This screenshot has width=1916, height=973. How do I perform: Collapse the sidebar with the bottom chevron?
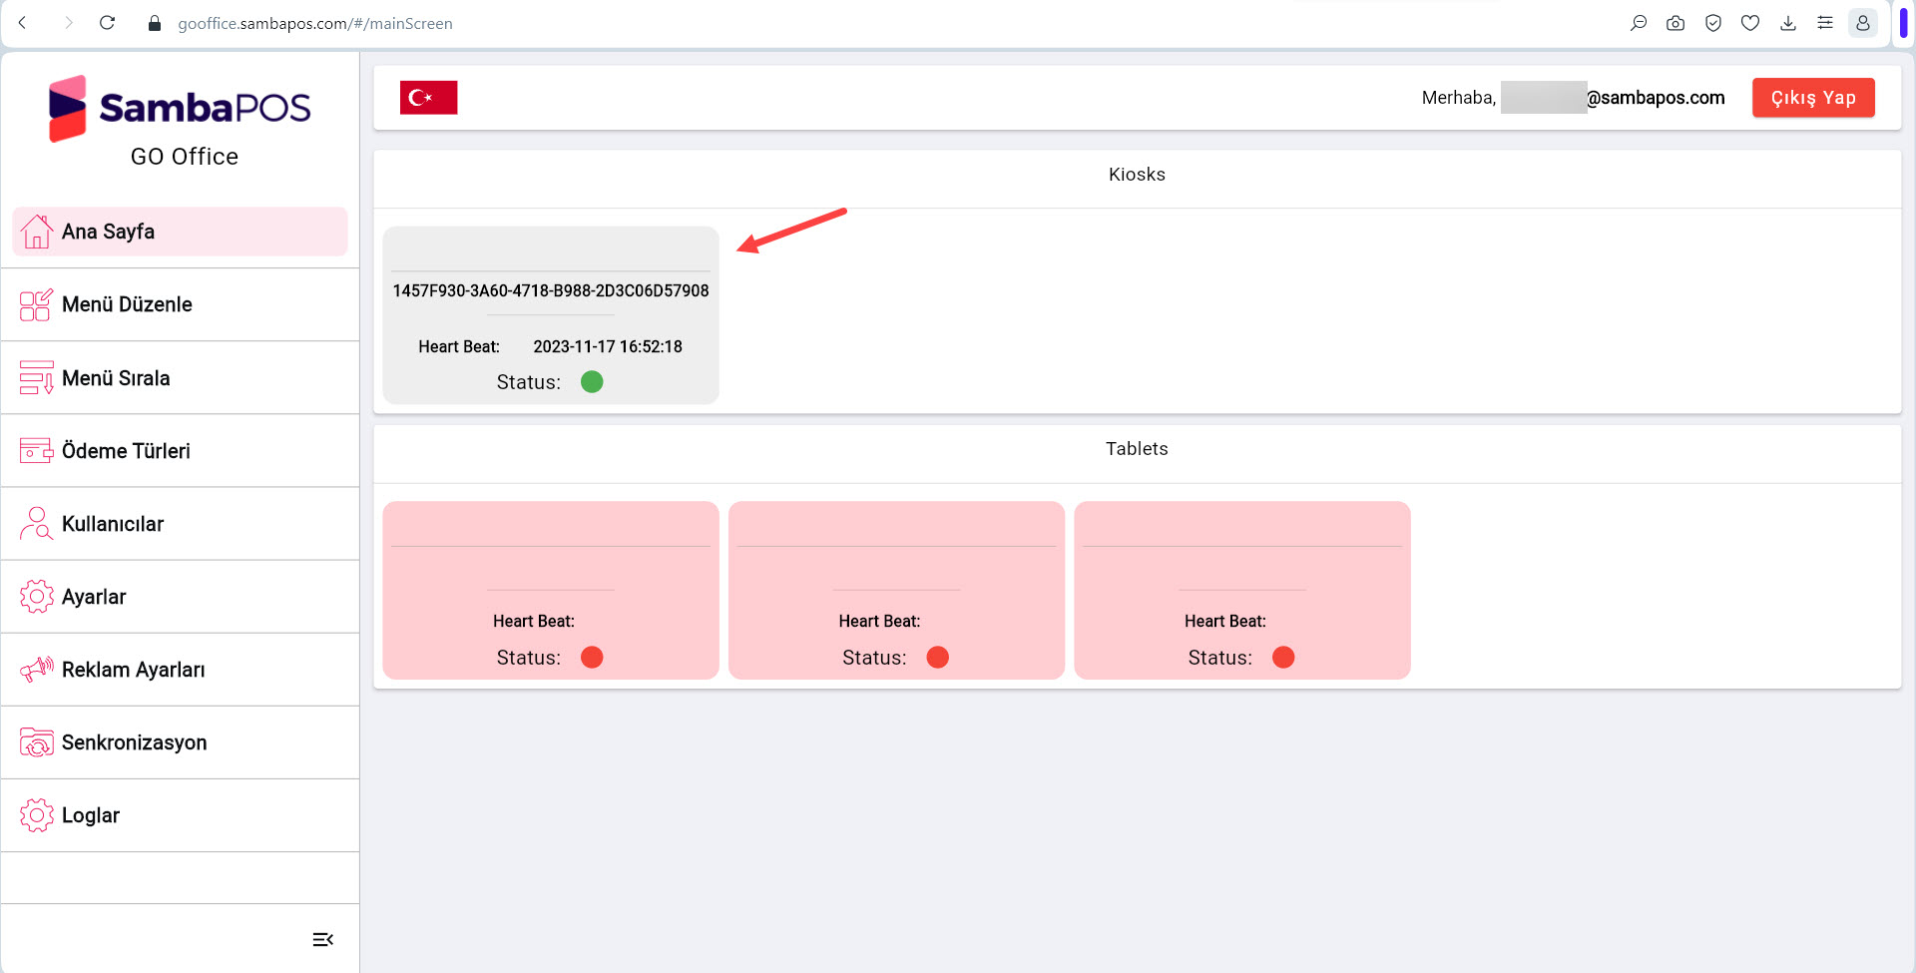point(321,938)
